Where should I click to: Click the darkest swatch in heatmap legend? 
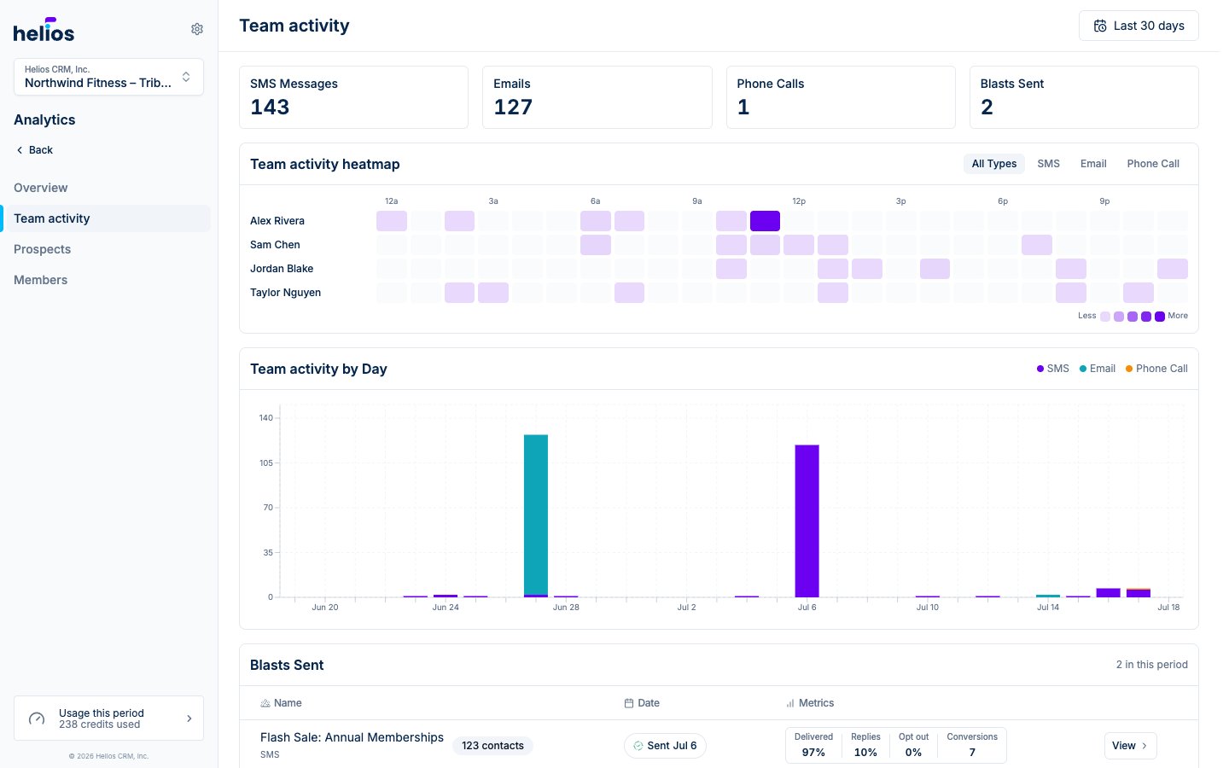coord(1160,317)
